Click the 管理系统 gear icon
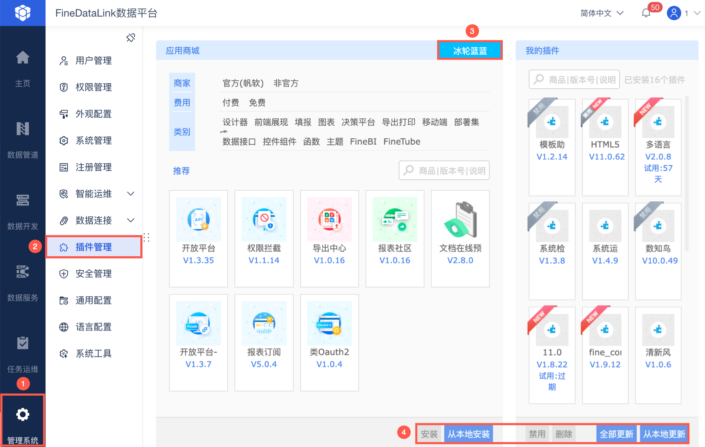Viewport: 705px width, 447px height. 23,415
